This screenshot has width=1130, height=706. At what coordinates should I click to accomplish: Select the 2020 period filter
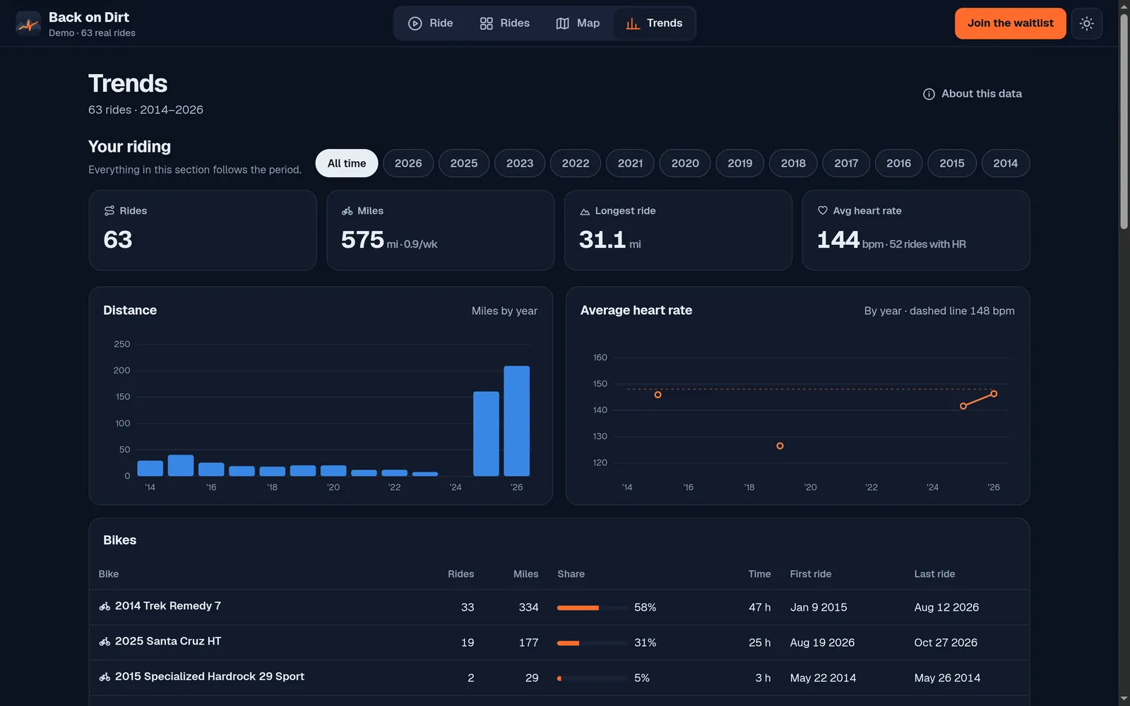click(x=685, y=163)
